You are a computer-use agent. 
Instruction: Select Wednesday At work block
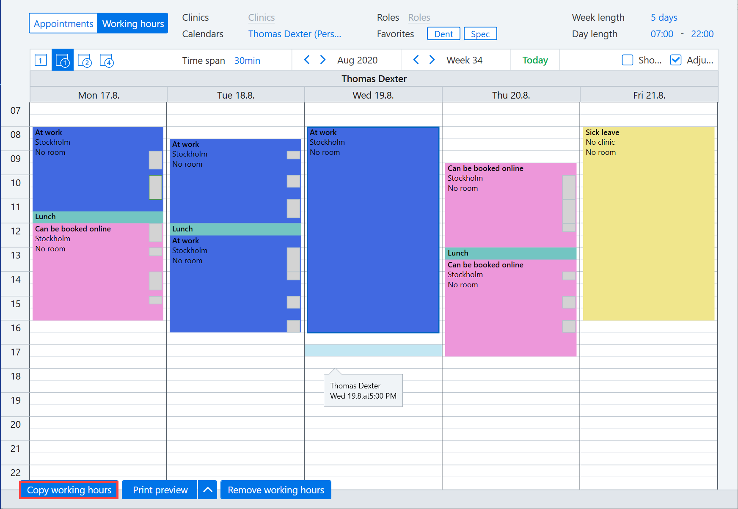[x=373, y=230]
